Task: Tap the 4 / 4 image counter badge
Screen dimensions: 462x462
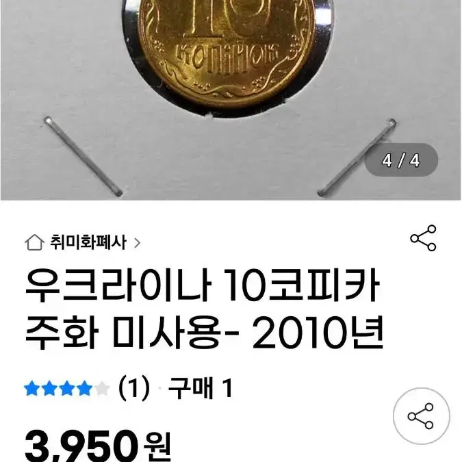Action: pyautogui.click(x=401, y=160)
